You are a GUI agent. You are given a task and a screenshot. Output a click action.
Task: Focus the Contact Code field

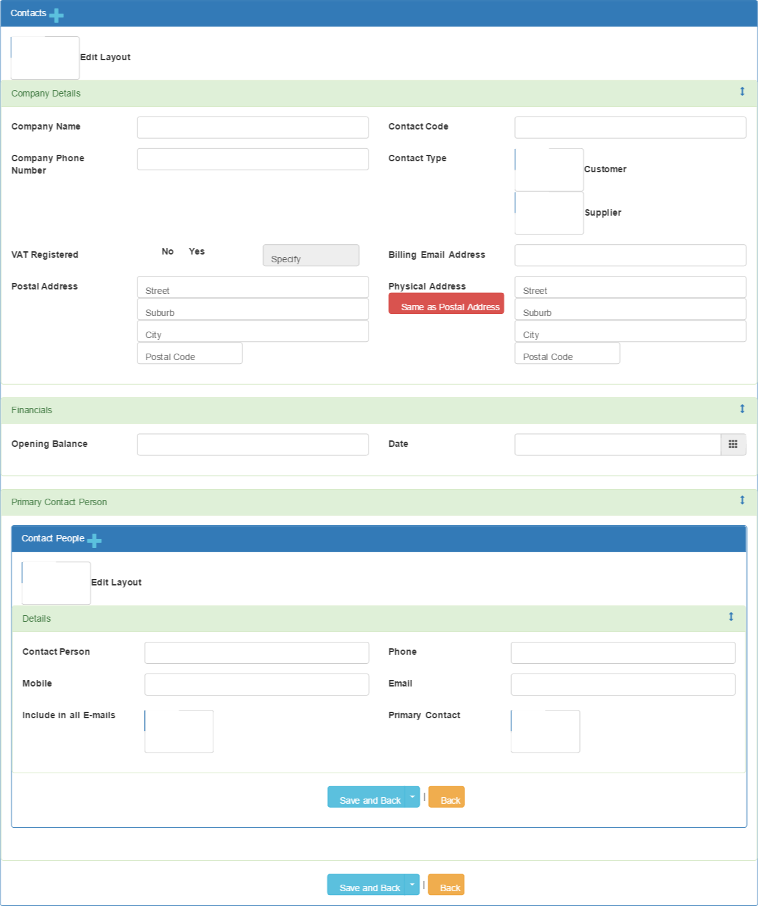630,128
